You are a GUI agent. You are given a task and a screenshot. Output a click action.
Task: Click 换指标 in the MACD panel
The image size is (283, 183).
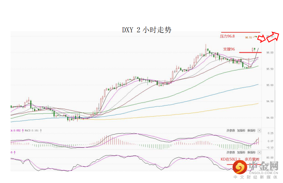[251, 131]
